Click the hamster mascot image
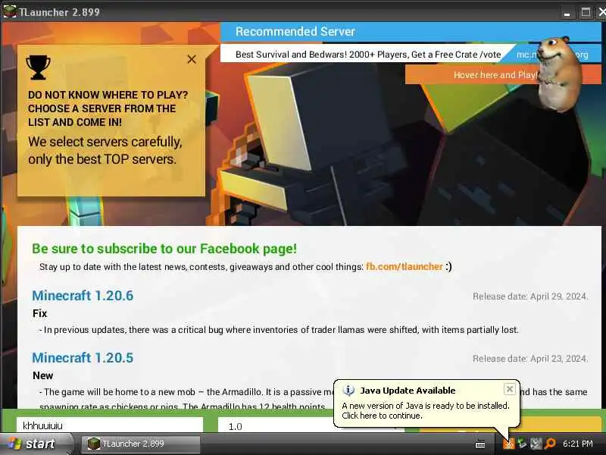The image size is (606, 455). (x=559, y=74)
